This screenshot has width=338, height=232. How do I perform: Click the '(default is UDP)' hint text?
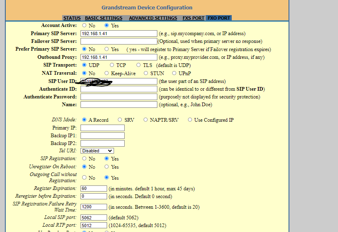tap(173, 65)
